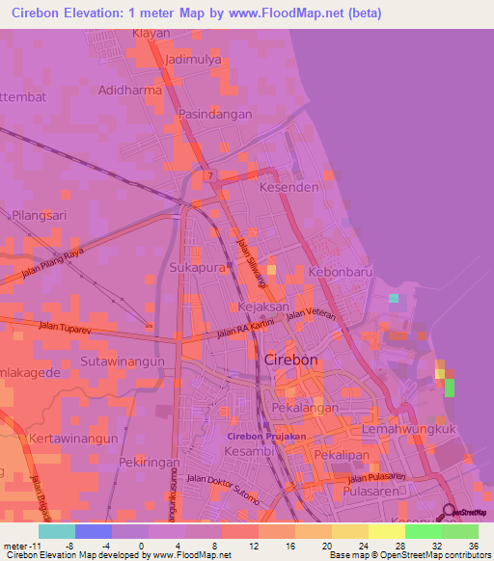The width and height of the screenshot is (494, 561).
Task: Click the Pulasaren label
Action: pos(370,492)
